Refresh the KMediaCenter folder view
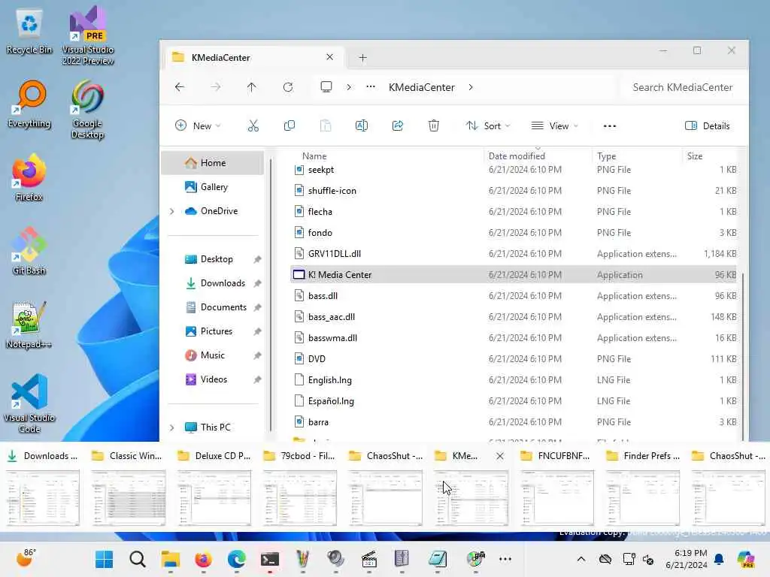The height and width of the screenshot is (577, 770). tap(288, 87)
